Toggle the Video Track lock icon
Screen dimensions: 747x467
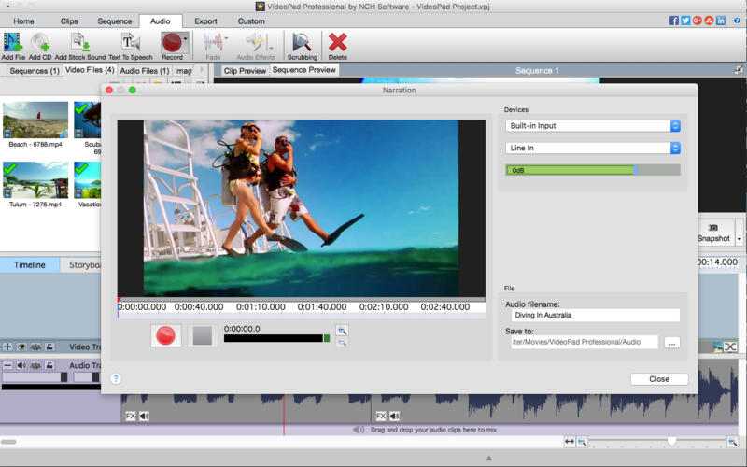pyautogui.click(x=49, y=347)
